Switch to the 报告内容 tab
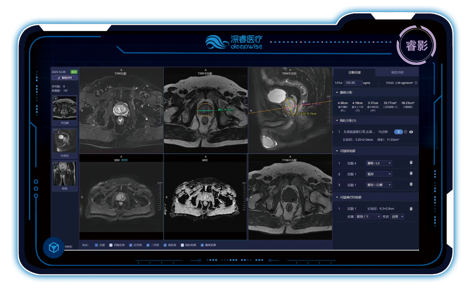467x305 pixels. 397,73
